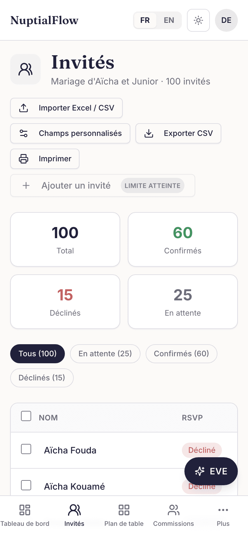The width and height of the screenshot is (248, 536).
Task: Switch language to FR
Action: [x=145, y=20]
